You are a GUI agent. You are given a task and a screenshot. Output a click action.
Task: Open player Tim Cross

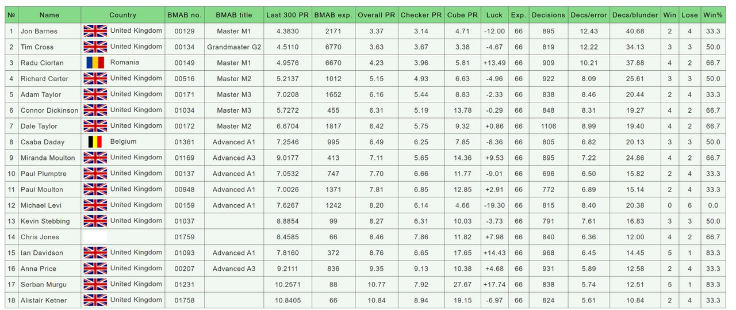click(37, 47)
